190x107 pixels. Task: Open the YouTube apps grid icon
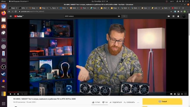pyautogui.click(x=173, y=16)
